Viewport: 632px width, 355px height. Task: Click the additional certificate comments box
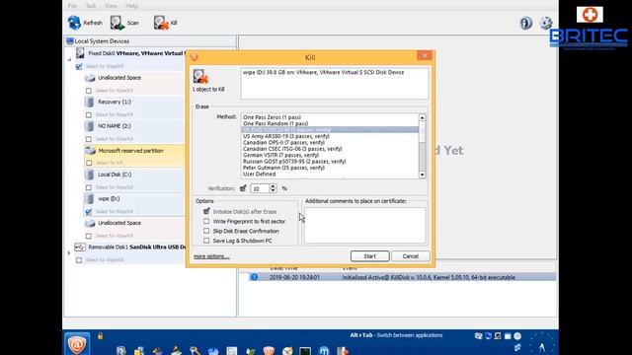click(x=364, y=225)
